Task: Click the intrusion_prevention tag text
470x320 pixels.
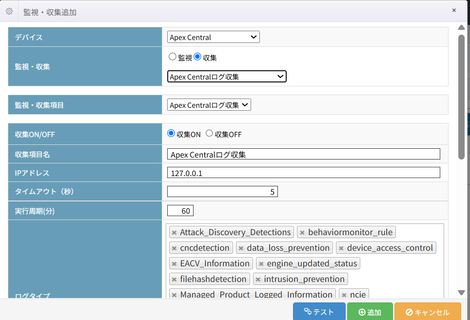Action: [x=304, y=279]
